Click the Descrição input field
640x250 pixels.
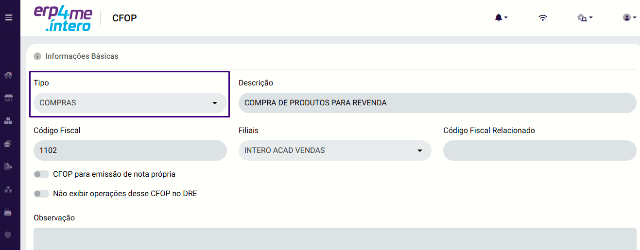pyautogui.click(x=437, y=103)
